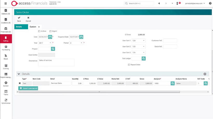
Task: Click the £ Price field showing 1,200.00
Action: tap(90, 83)
